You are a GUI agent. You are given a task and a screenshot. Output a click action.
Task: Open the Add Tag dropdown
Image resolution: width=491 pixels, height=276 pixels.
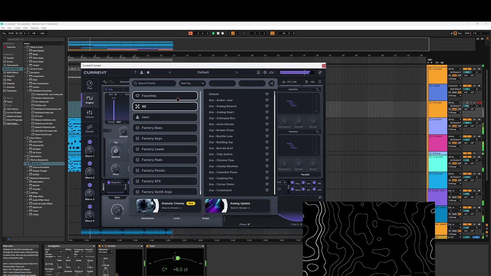[x=192, y=83]
